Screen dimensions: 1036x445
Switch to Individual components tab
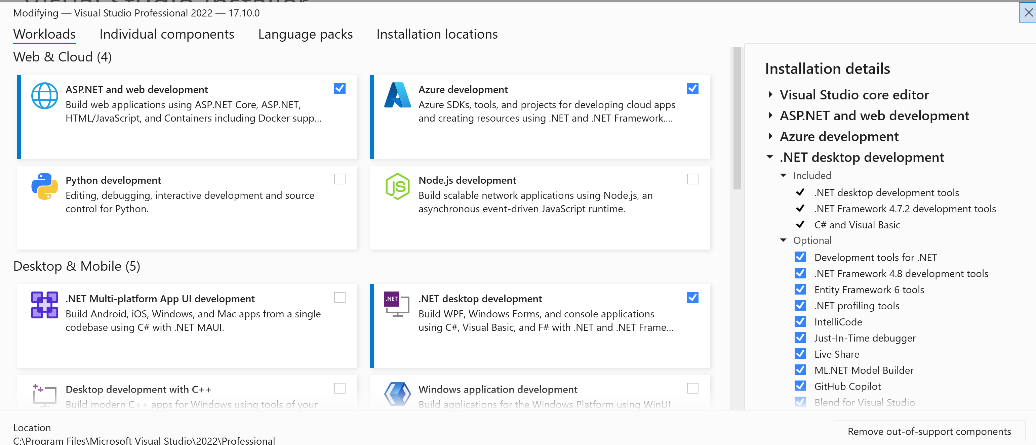point(166,34)
